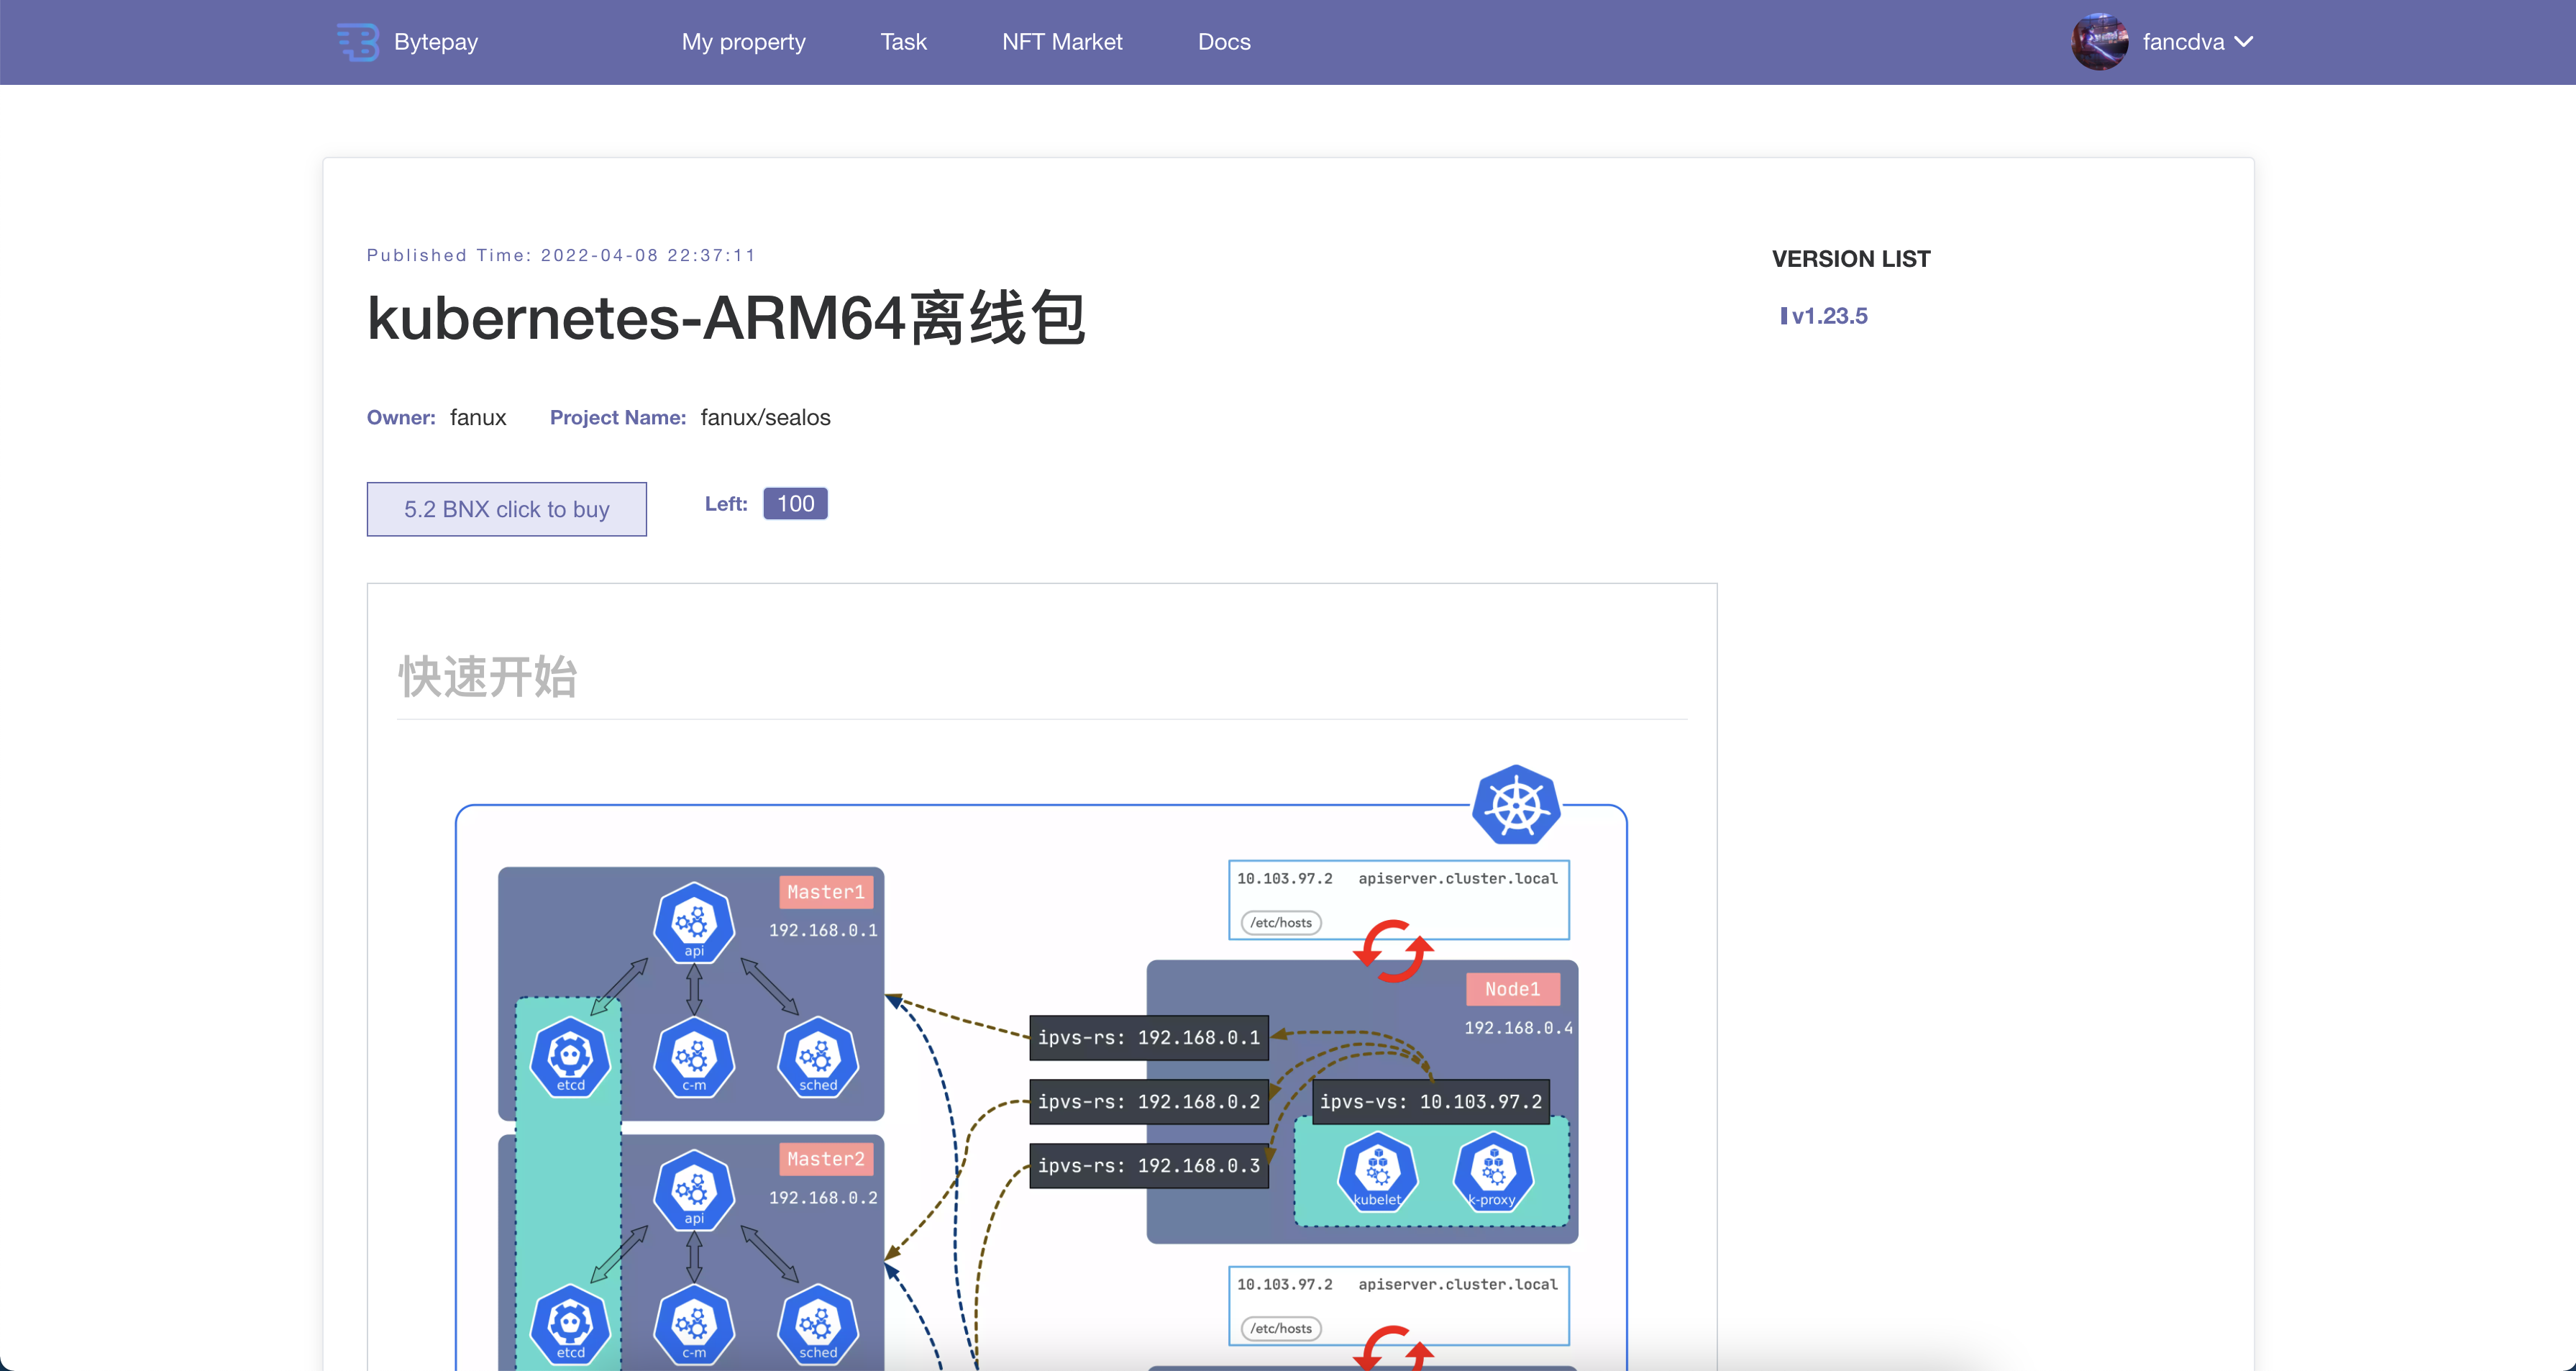Select version v1.23.5 in version list
2576x1371 pixels.
(1828, 316)
